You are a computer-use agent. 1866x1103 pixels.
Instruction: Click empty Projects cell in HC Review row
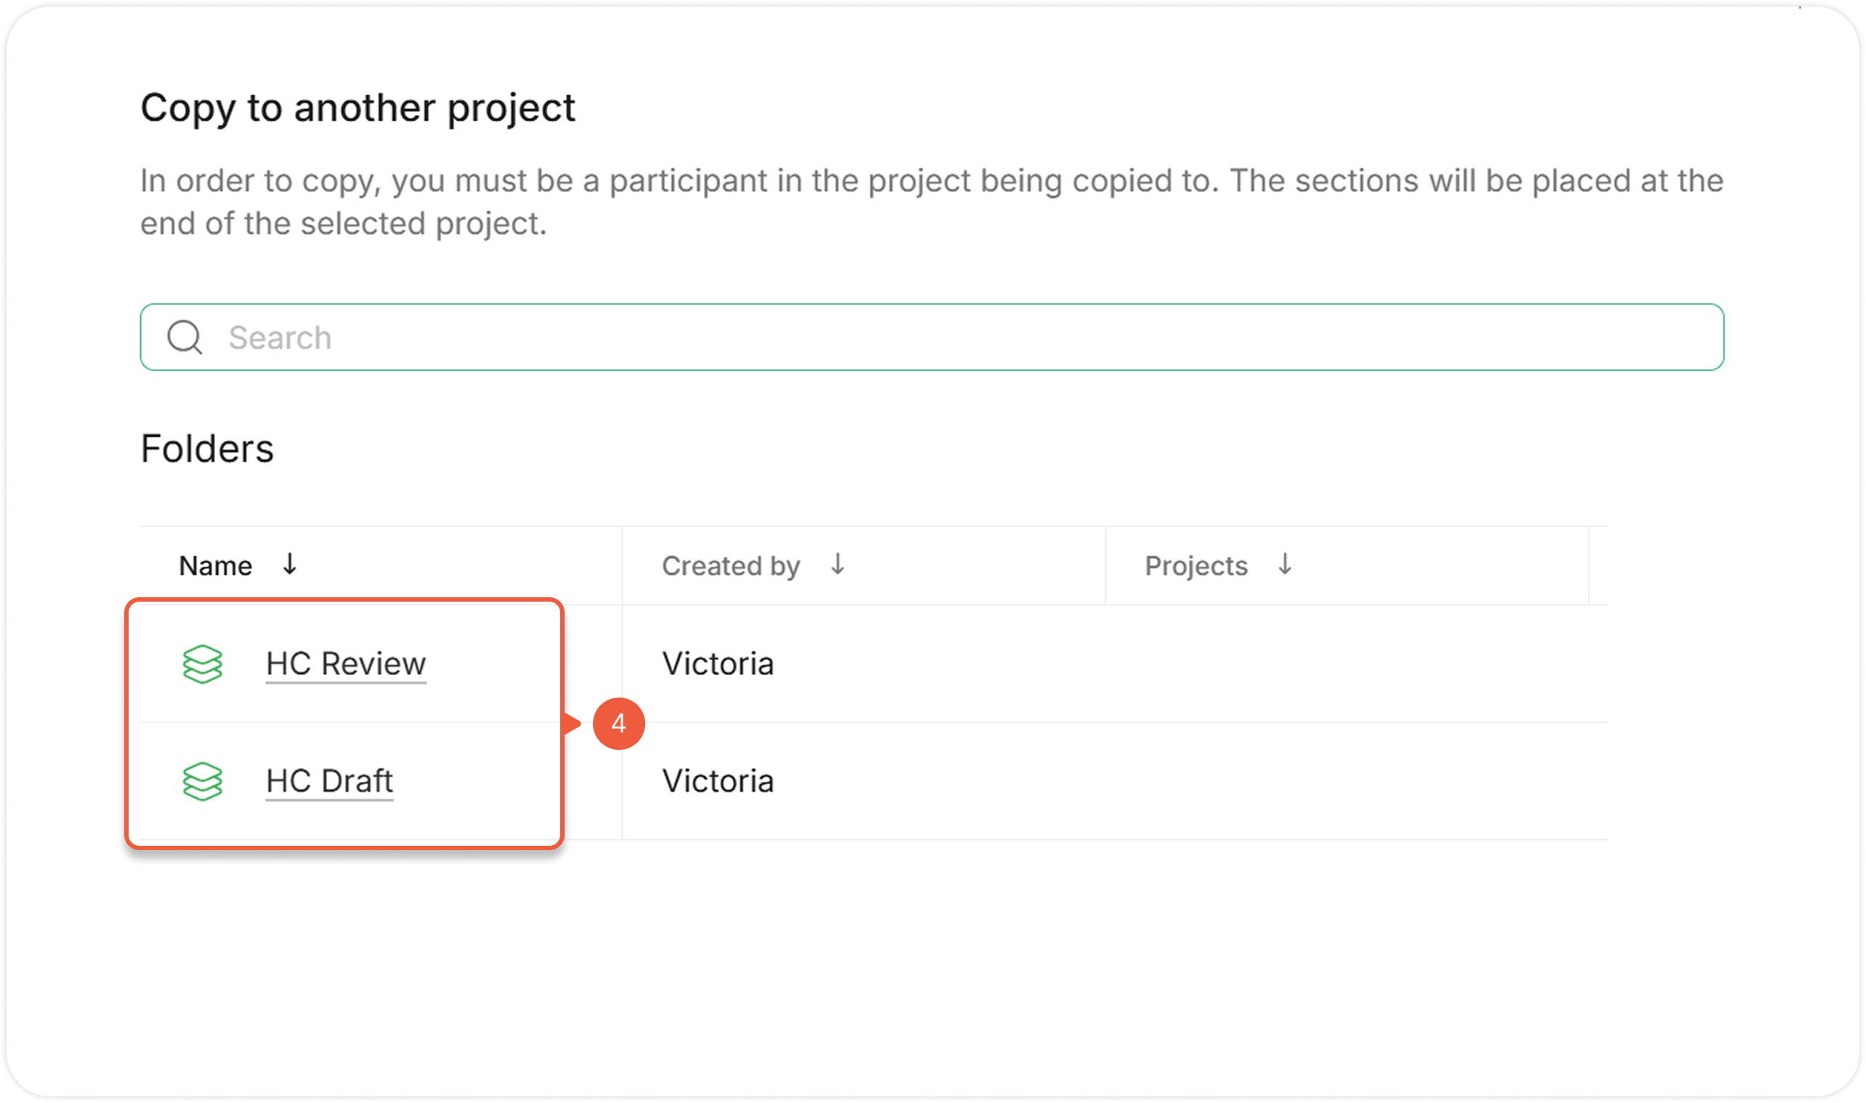click(x=1346, y=663)
